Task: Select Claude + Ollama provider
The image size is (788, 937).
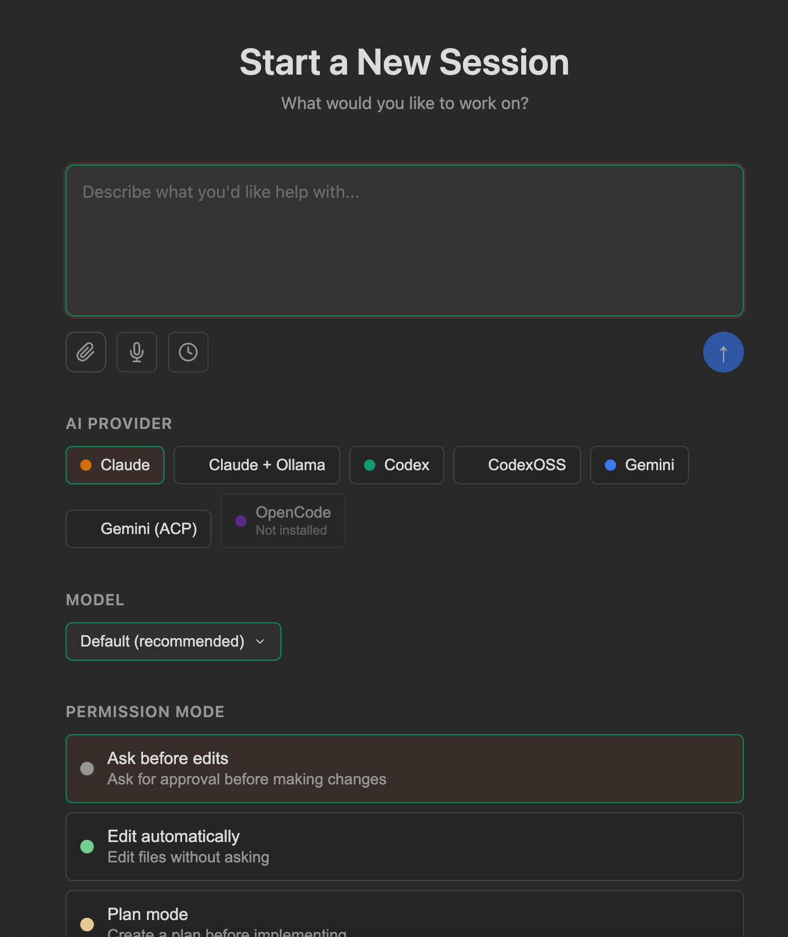Action: 257,465
